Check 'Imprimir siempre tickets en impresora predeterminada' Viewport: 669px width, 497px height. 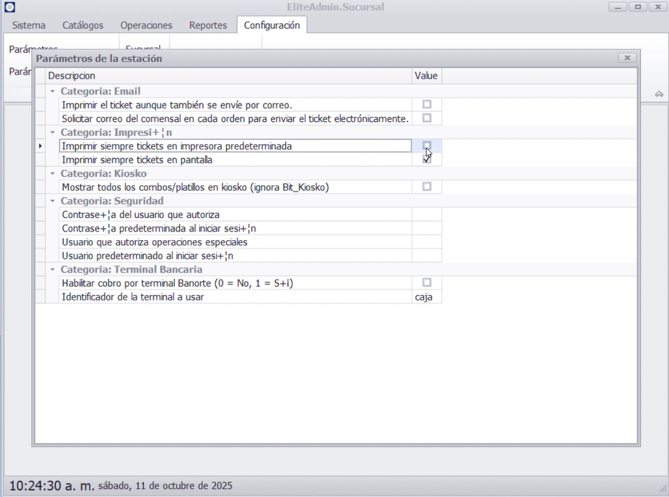(427, 145)
